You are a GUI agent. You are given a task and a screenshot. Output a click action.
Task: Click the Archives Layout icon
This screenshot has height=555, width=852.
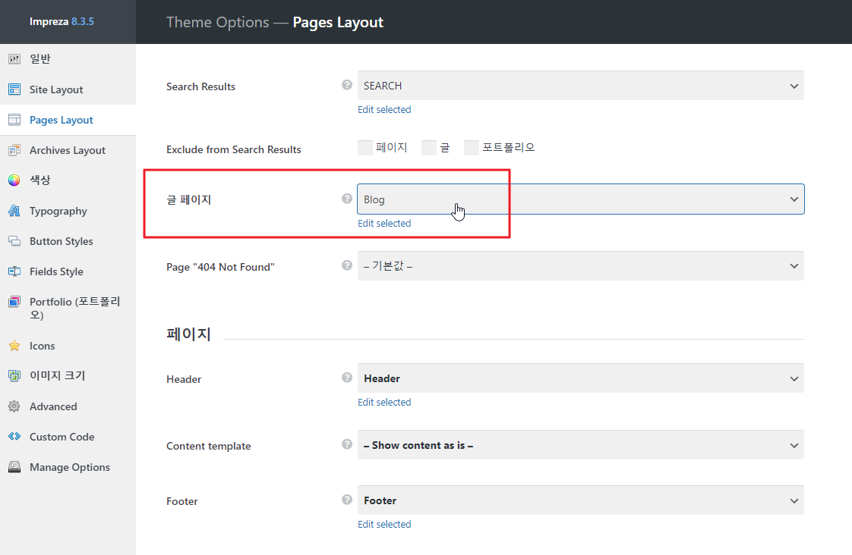point(14,150)
